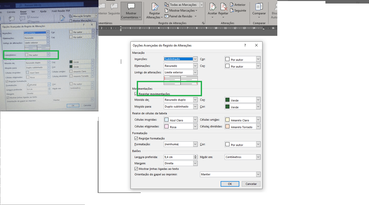Click the Seguinte change icon in Alterações group
This screenshot has height=205, width=369.
click(x=232, y=10)
